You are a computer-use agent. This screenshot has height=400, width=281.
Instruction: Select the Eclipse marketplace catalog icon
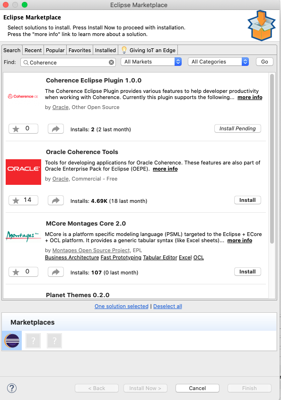click(12, 341)
